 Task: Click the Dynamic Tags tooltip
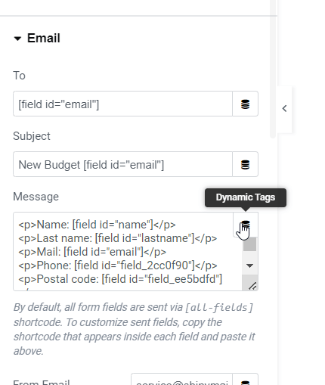click(x=246, y=197)
